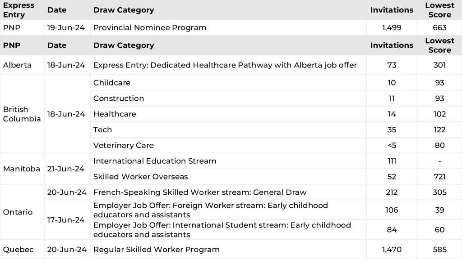Image resolution: width=462 pixels, height=259 pixels.
Task: Select the Regular Skilled Worker Program cell
Action: [x=156, y=250]
